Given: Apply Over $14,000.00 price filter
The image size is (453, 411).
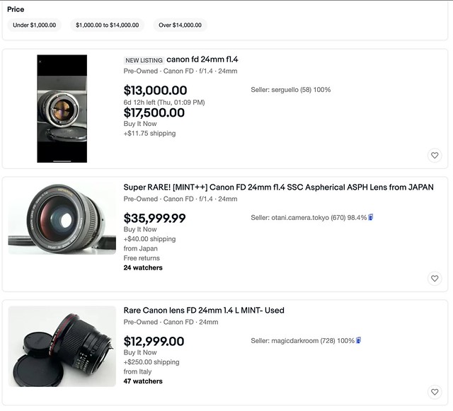Looking at the screenshot, I should [x=180, y=25].
